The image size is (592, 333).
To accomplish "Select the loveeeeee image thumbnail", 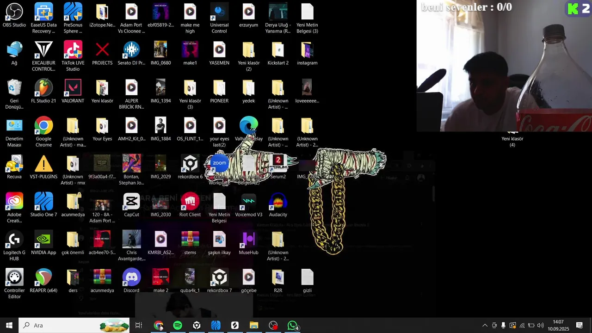I will point(307,91).
